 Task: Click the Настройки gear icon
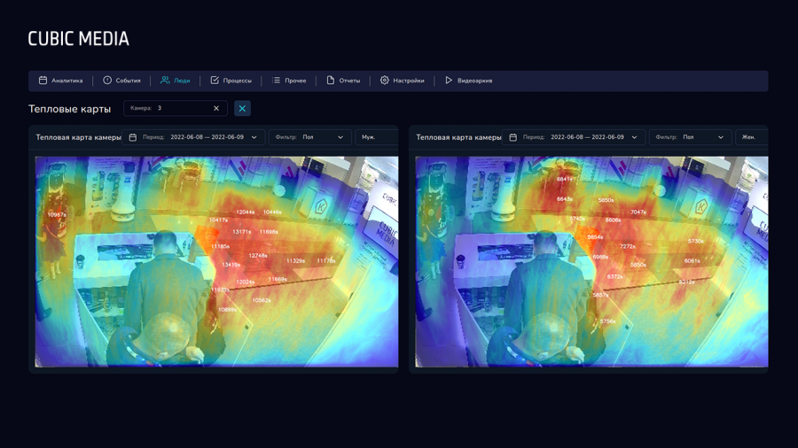(x=385, y=81)
